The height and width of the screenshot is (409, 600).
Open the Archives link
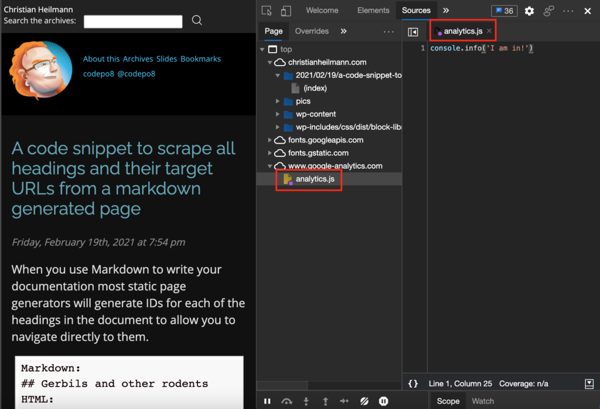(138, 59)
